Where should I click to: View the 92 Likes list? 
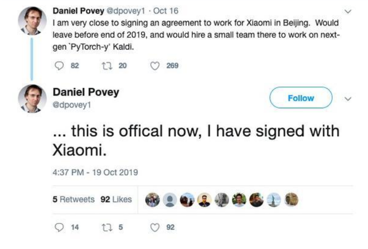(116, 199)
